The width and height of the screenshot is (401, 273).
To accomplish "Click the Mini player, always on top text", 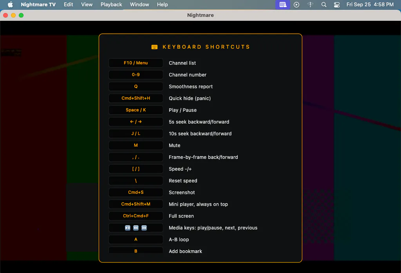I will pos(198,204).
